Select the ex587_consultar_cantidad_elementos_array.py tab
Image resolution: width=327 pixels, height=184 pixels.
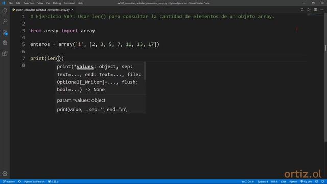click(43, 10)
